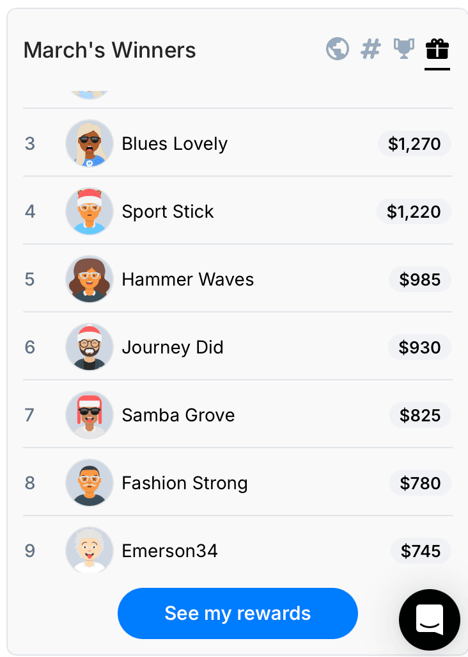Click Emerson34's avatar

90,550
